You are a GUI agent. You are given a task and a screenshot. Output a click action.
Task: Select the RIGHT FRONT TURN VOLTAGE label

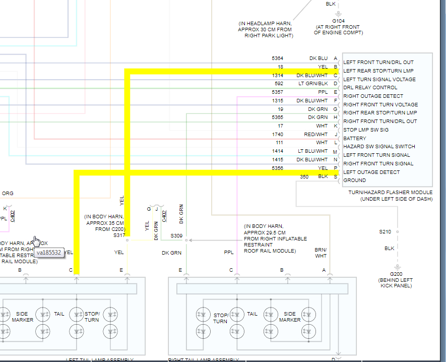380,105
